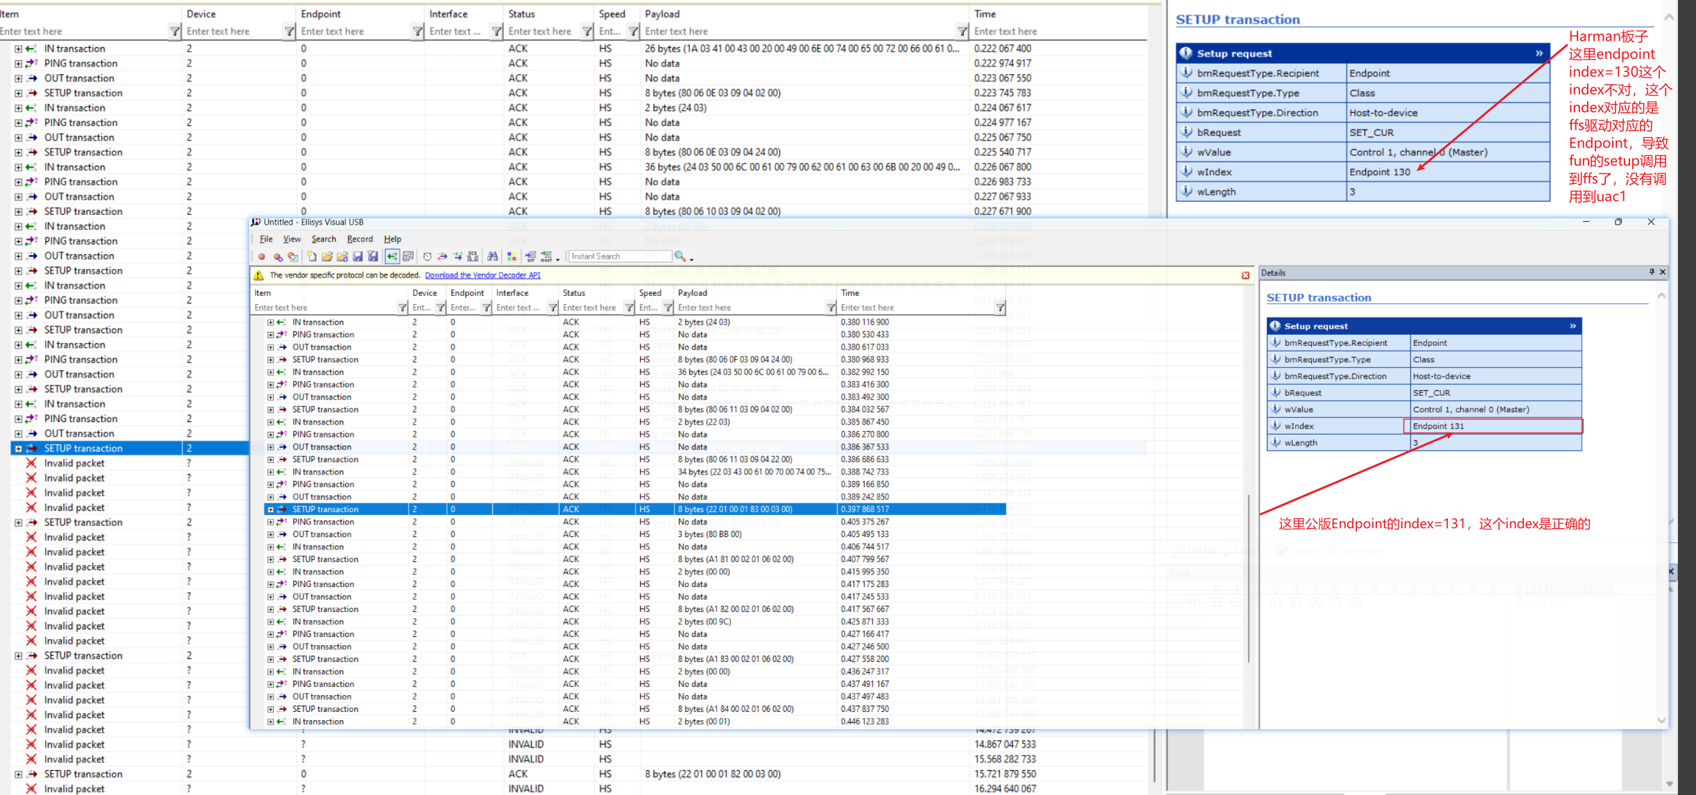Screen dimensions: 1696x795
Task: Click the clock time-reference toolbar icon
Action: (427, 256)
